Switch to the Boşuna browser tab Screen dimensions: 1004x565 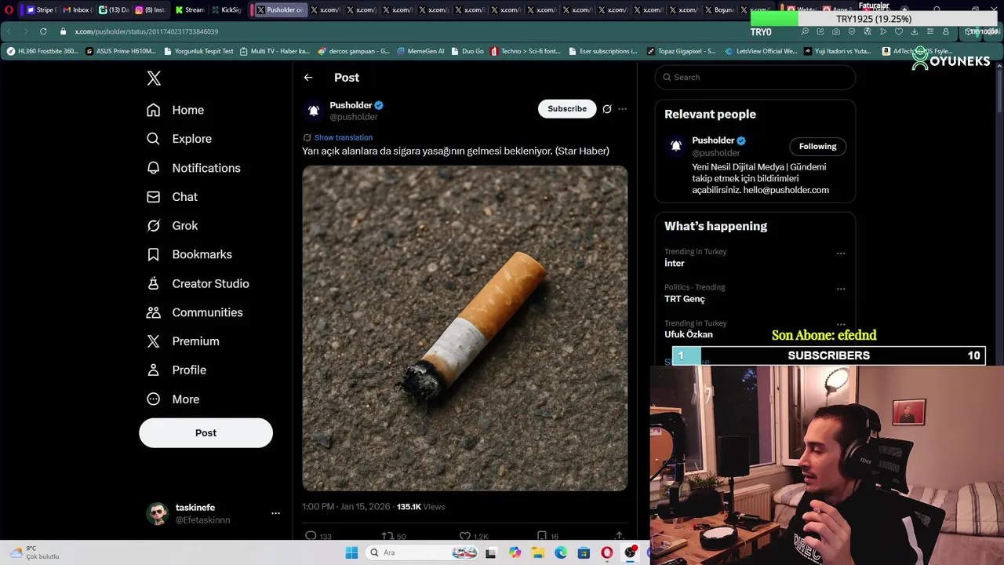[720, 10]
